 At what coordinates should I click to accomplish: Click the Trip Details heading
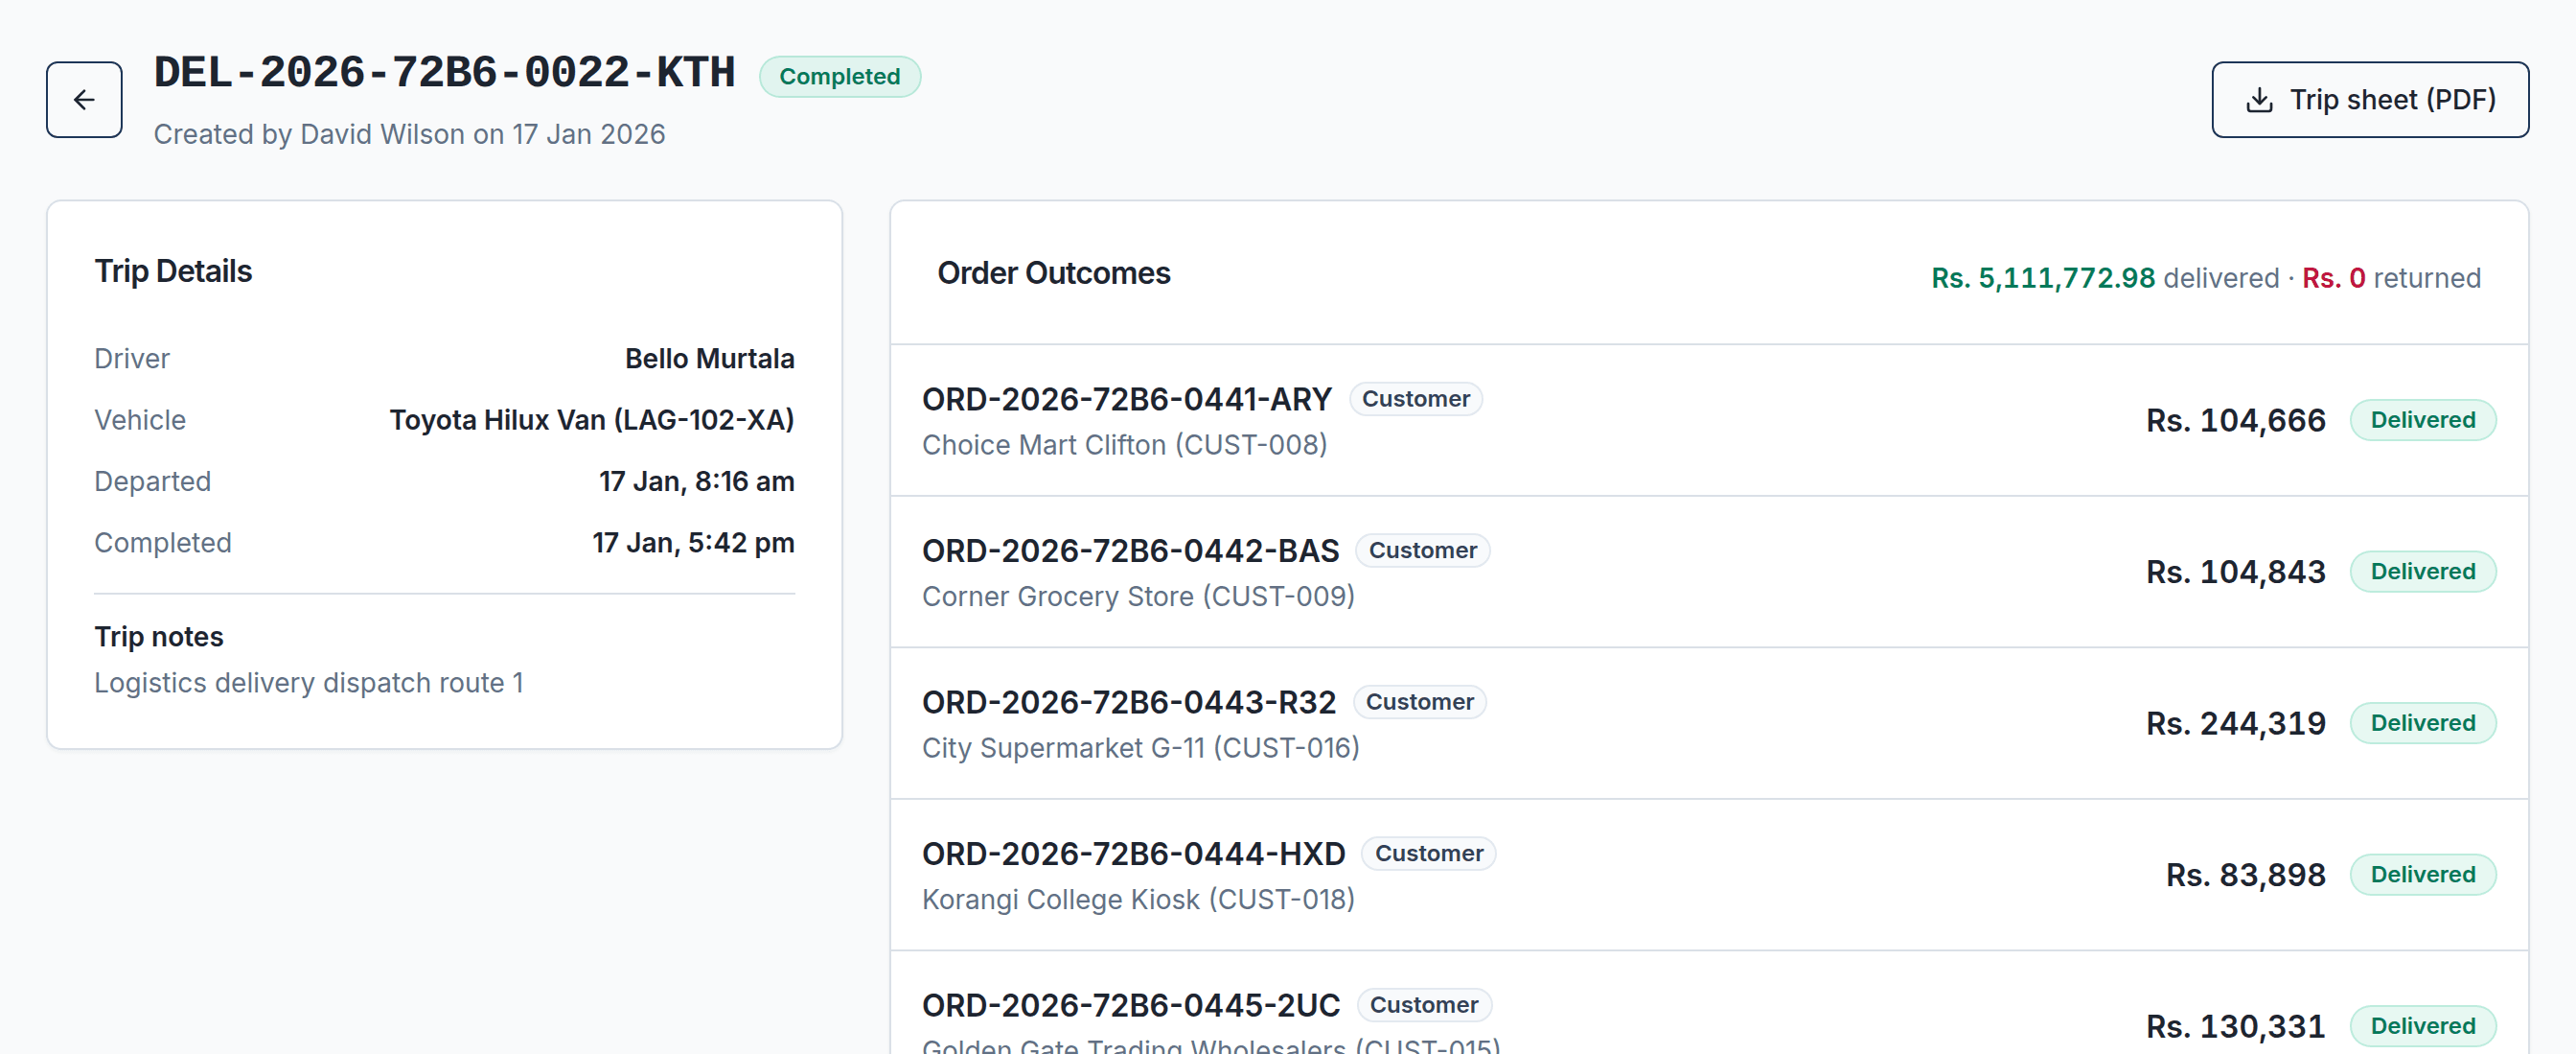click(173, 271)
